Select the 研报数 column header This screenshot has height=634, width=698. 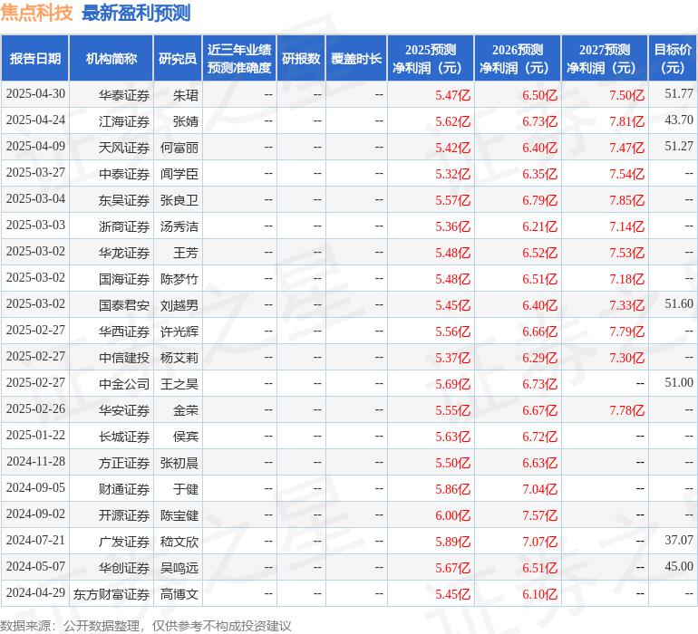click(x=301, y=59)
